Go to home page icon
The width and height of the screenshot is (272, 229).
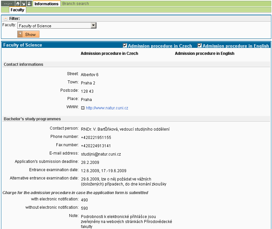tap(18, 4)
